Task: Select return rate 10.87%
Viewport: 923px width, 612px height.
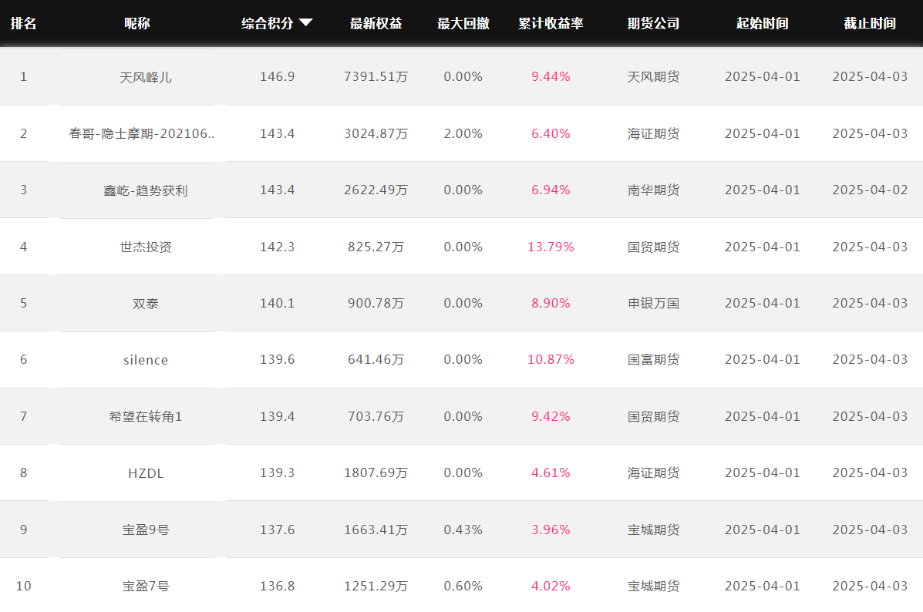Action: pyautogui.click(x=551, y=359)
